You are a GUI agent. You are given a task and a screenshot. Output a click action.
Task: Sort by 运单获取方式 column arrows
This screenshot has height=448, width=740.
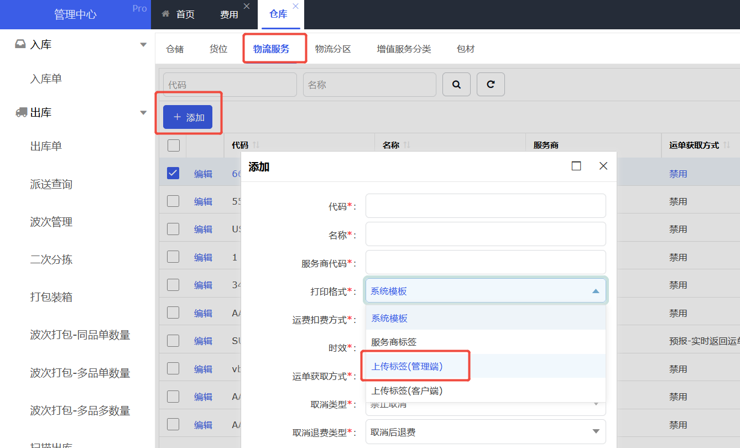pos(727,145)
